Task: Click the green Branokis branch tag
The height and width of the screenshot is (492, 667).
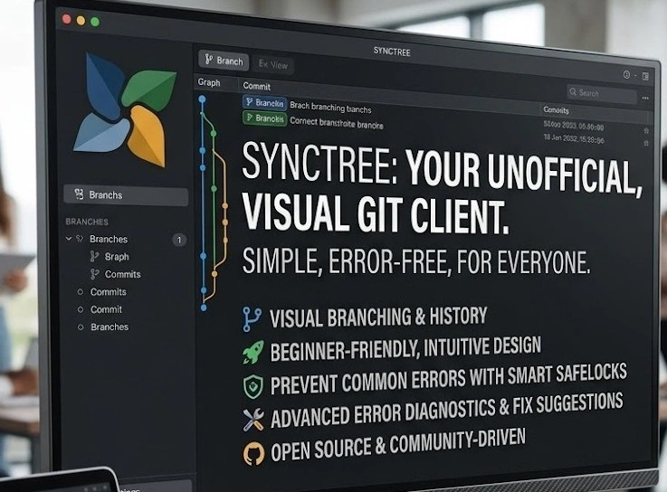Action: pos(264,118)
